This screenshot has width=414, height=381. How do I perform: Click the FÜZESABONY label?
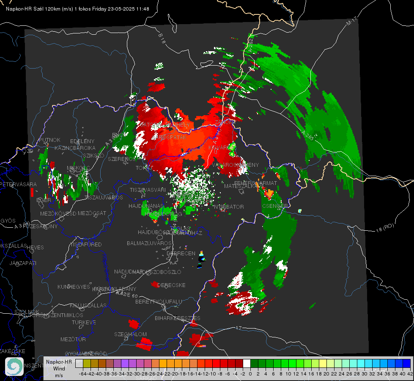tap(41, 226)
